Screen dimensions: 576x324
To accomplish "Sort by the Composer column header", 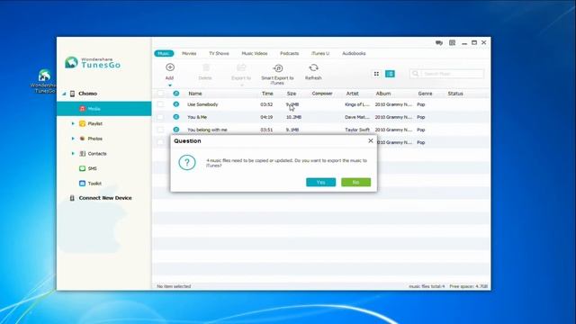I will click(322, 94).
